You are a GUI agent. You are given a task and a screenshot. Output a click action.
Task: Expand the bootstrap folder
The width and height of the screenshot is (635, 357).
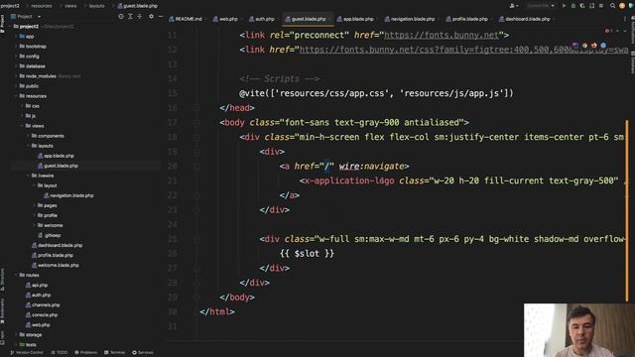[17, 47]
